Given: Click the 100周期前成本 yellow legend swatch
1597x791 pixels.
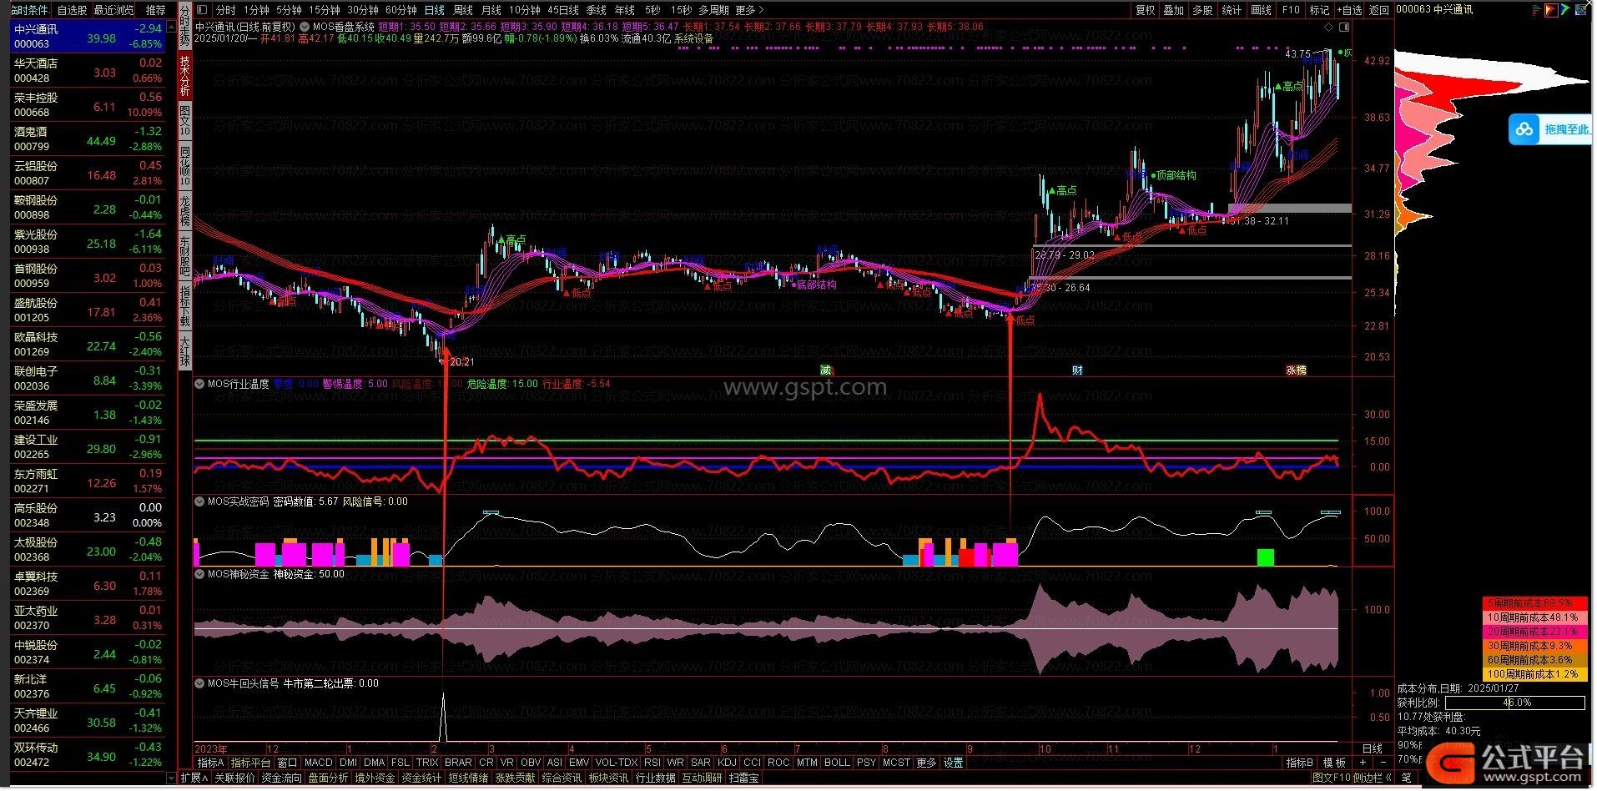Looking at the screenshot, I should click(x=1534, y=674).
